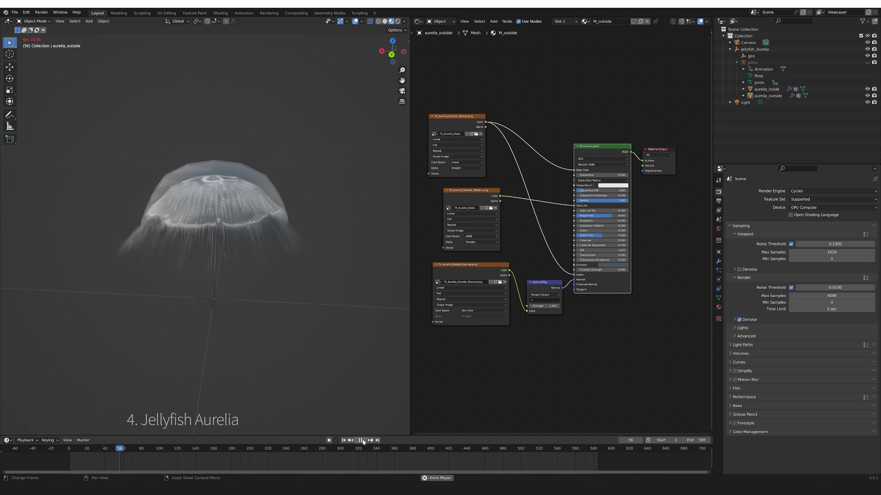The image size is (881, 495).
Task: Toggle camera view icon in viewport
Action: 402,91
